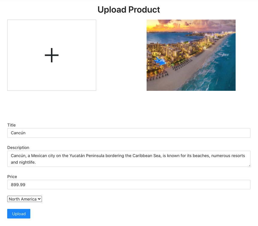258x226 pixels.
Task: Select the Cancún title text box
Action: pos(129,133)
